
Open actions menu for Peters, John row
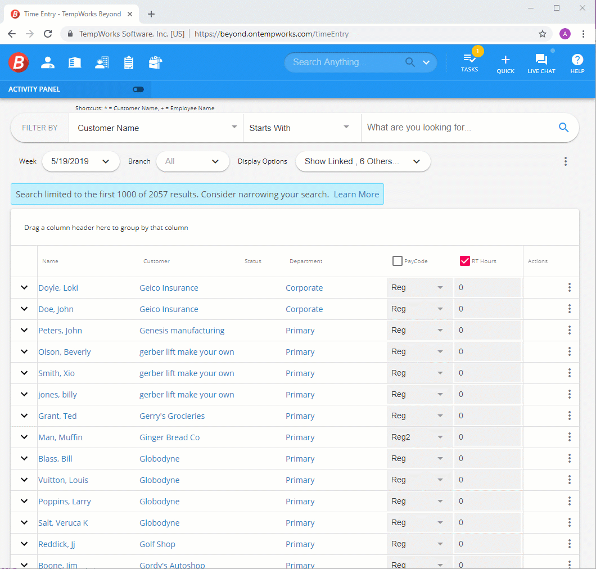(570, 330)
